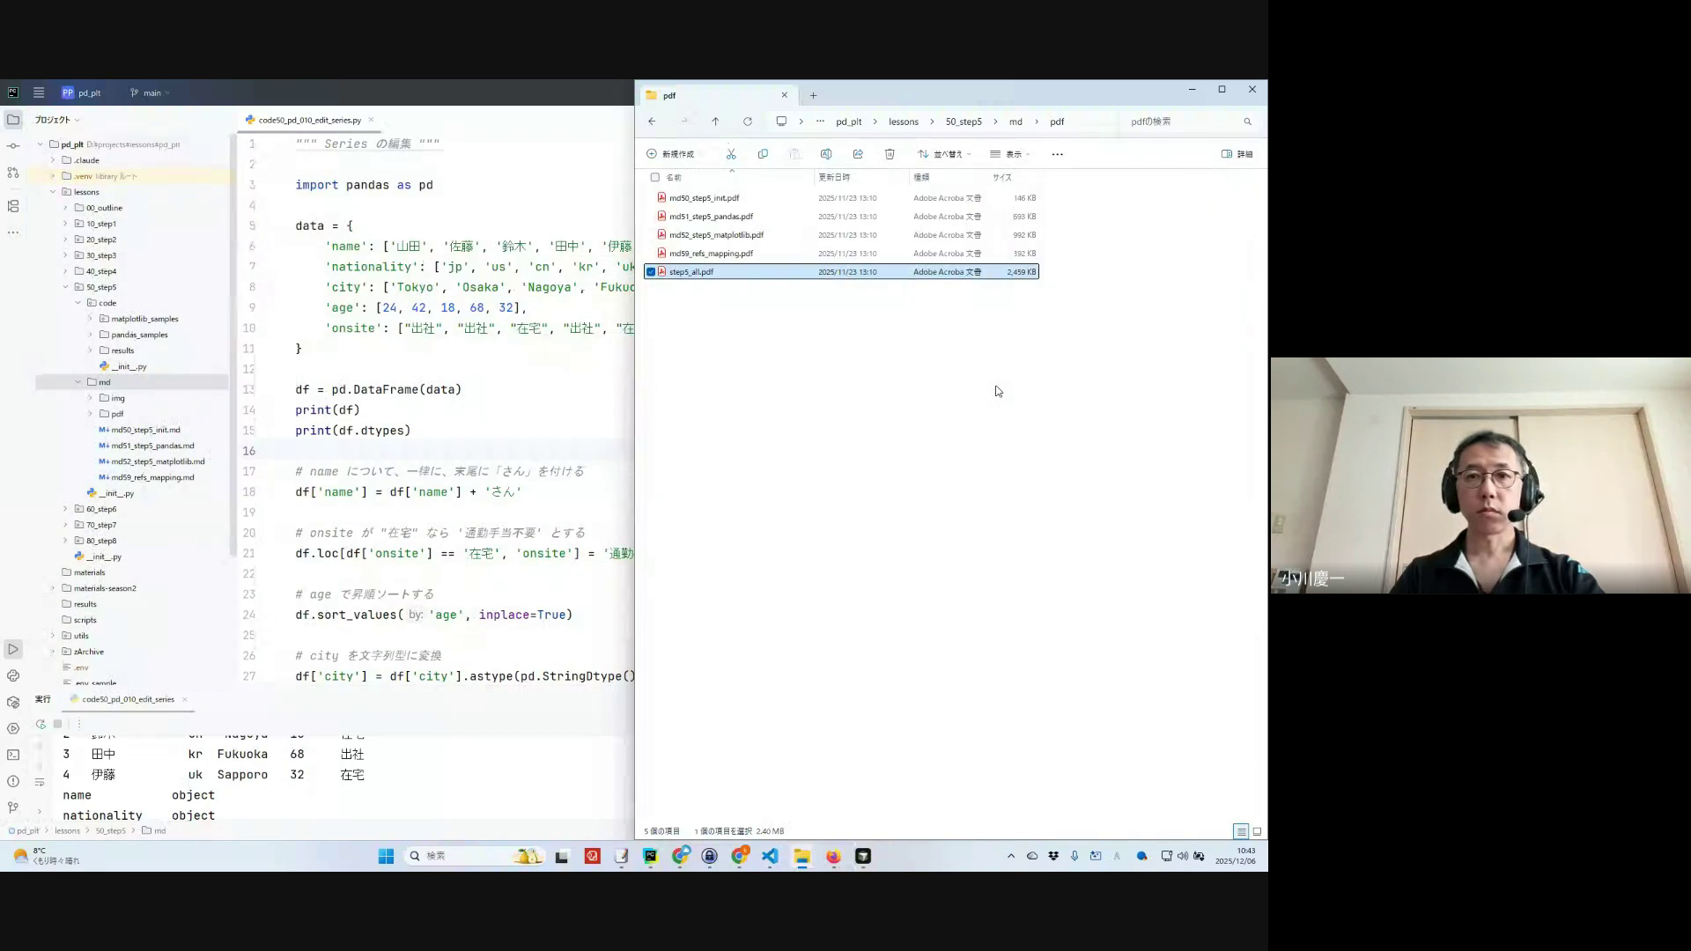Open the Terminal tool window icon
The width and height of the screenshot is (1691, 951).
click(x=13, y=755)
